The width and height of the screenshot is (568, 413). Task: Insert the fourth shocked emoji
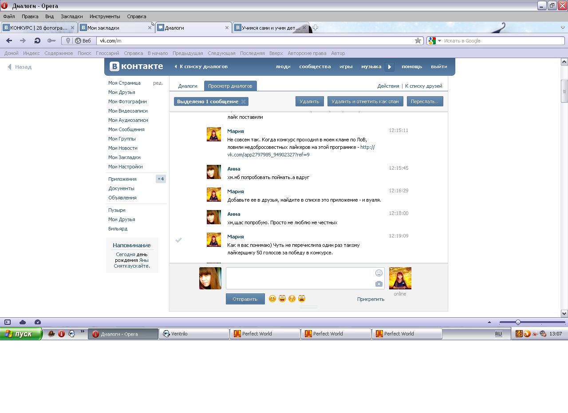coord(302,299)
